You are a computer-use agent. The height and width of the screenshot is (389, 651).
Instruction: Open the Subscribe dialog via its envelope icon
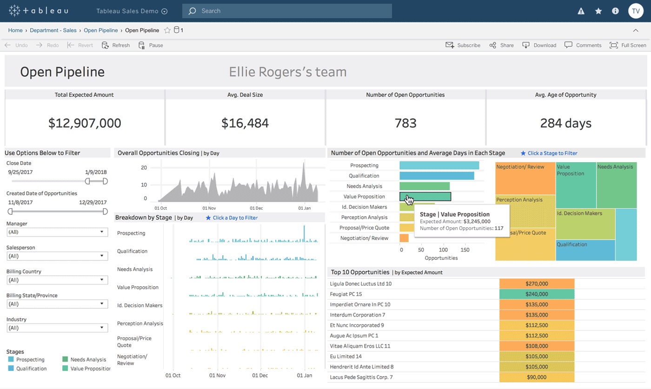pos(449,45)
